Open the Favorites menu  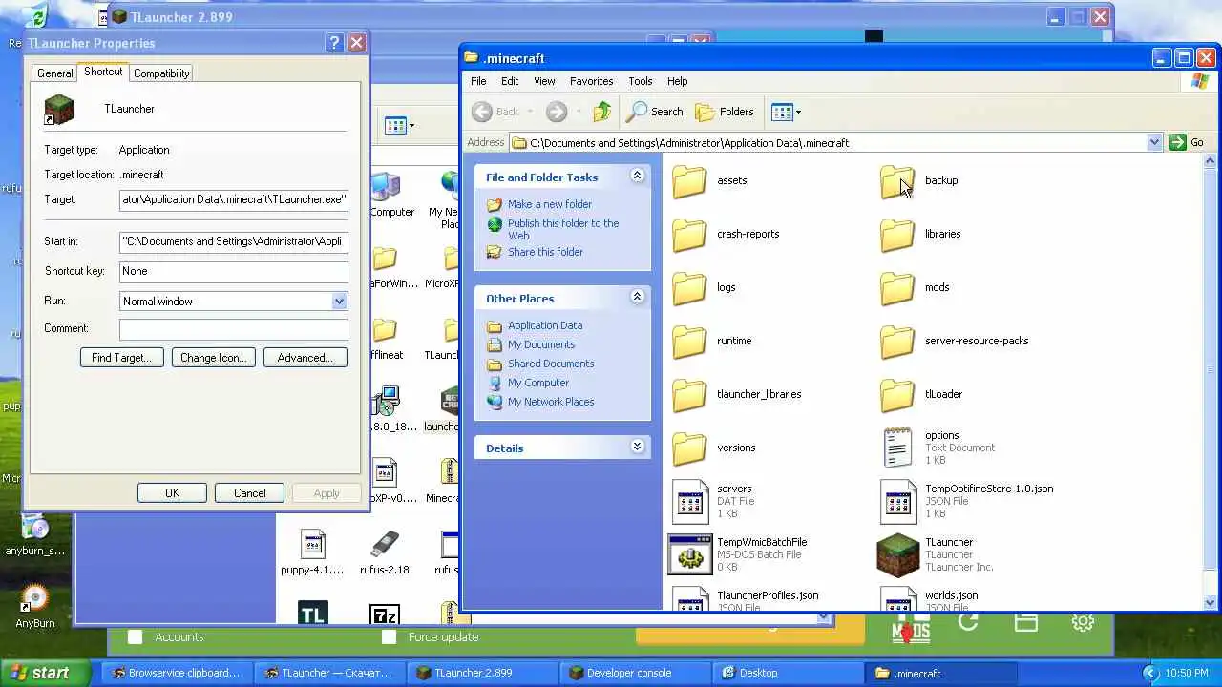591,81
